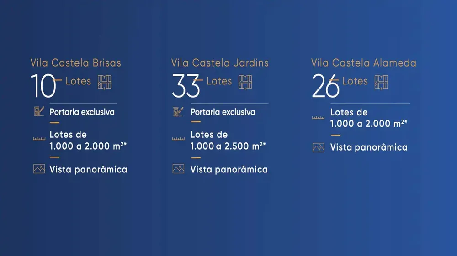Click the lot map icon beside Jardins Lotes
This screenshot has width=457, height=256.
click(x=245, y=82)
